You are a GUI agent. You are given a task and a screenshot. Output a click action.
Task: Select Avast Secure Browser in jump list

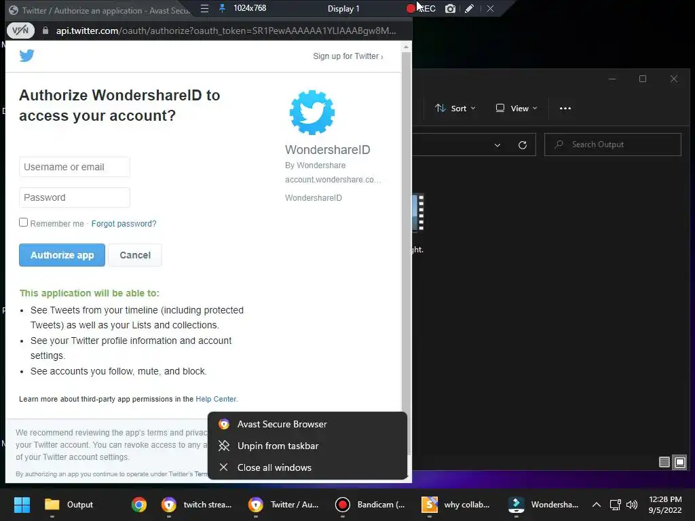(x=307, y=424)
